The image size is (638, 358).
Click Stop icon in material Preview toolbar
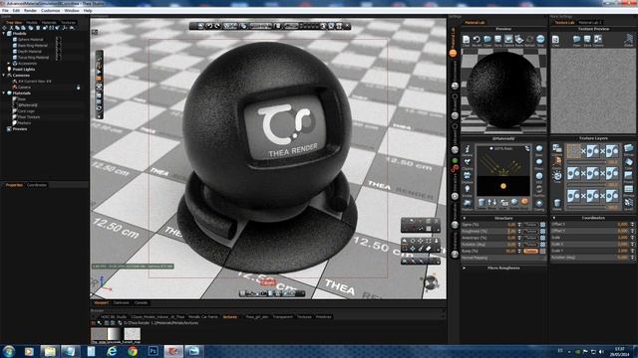(x=540, y=40)
